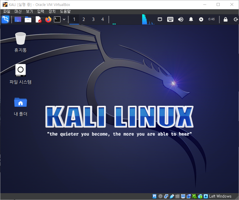Click the CPU usage graph monitor
The width and height of the screenshot is (239, 200).
coord(148,19)
